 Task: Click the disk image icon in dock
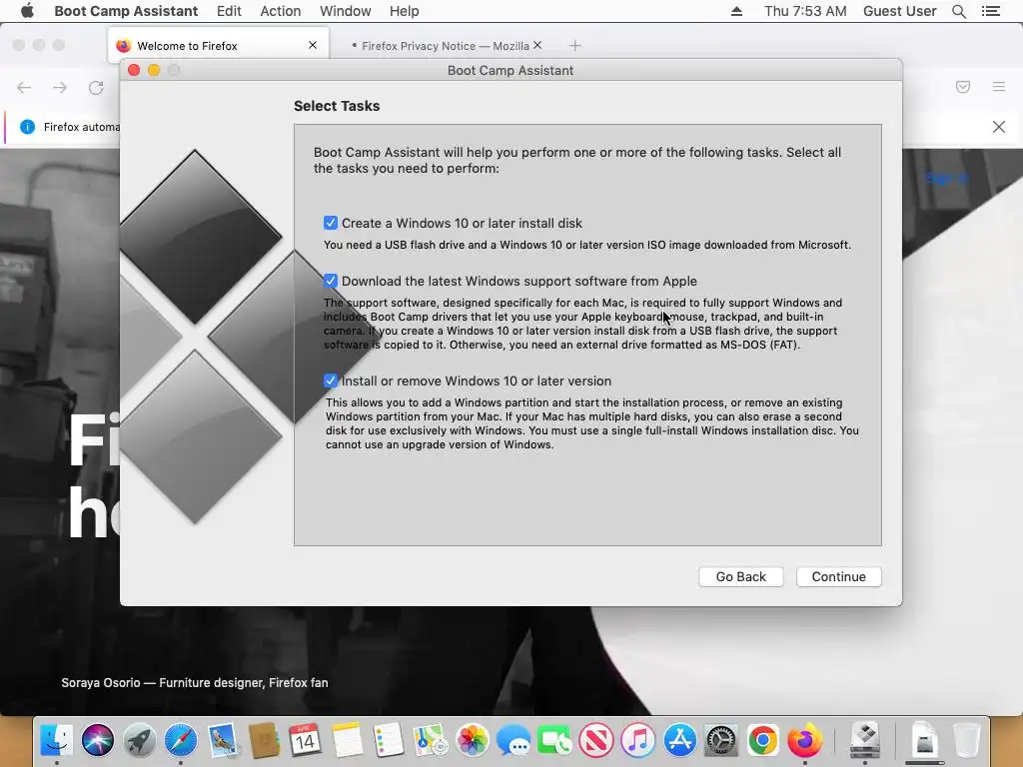[x=924, y=741]
